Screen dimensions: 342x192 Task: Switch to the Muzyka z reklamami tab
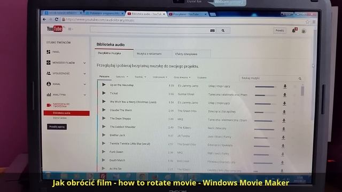(x=153, y=53)
